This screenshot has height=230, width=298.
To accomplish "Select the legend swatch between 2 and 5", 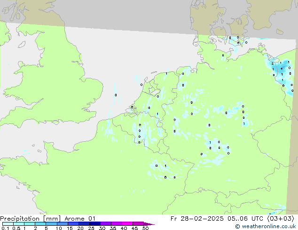I will pos(40,224).
